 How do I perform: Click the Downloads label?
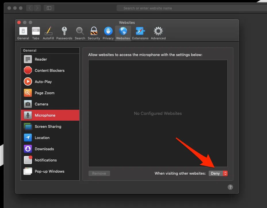click(44, 149)
